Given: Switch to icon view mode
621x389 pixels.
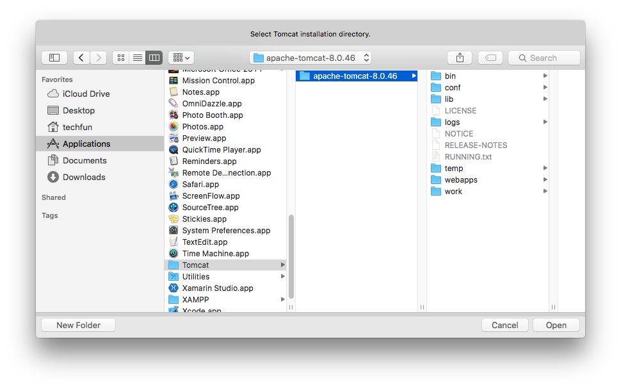Looking at the screenshot, I should (x=121, y=58).
